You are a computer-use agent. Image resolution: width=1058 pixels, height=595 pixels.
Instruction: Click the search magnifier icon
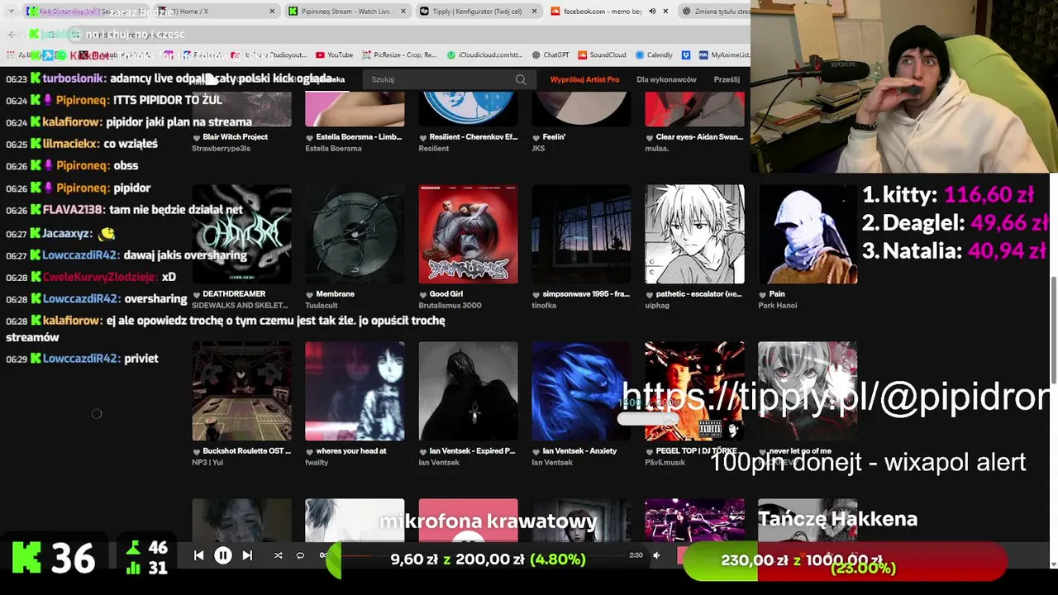tap(521, 79)
